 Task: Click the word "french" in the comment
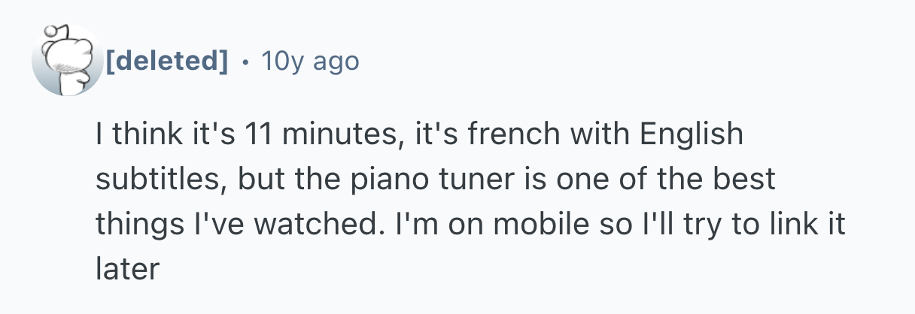[x=496, y=136]
